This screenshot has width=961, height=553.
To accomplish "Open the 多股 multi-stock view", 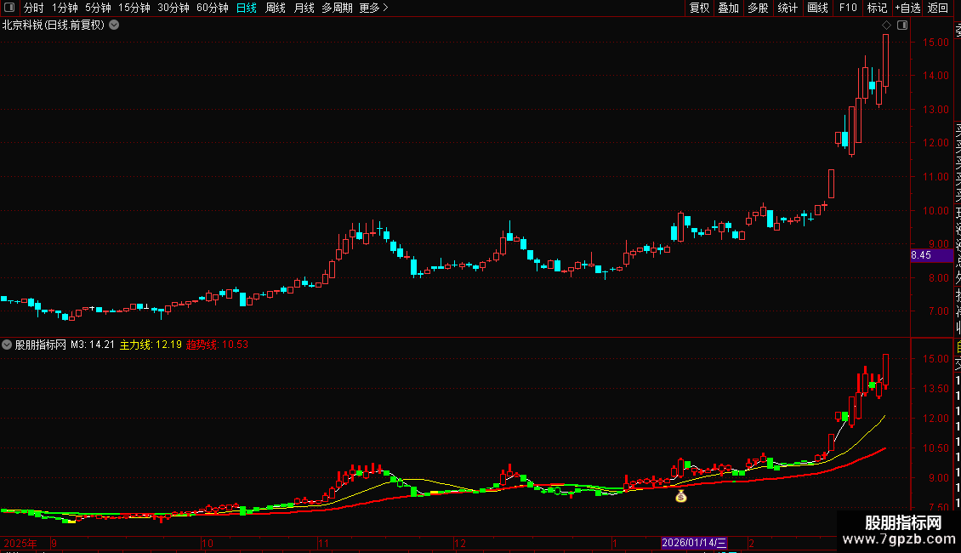I will [758, 8].
